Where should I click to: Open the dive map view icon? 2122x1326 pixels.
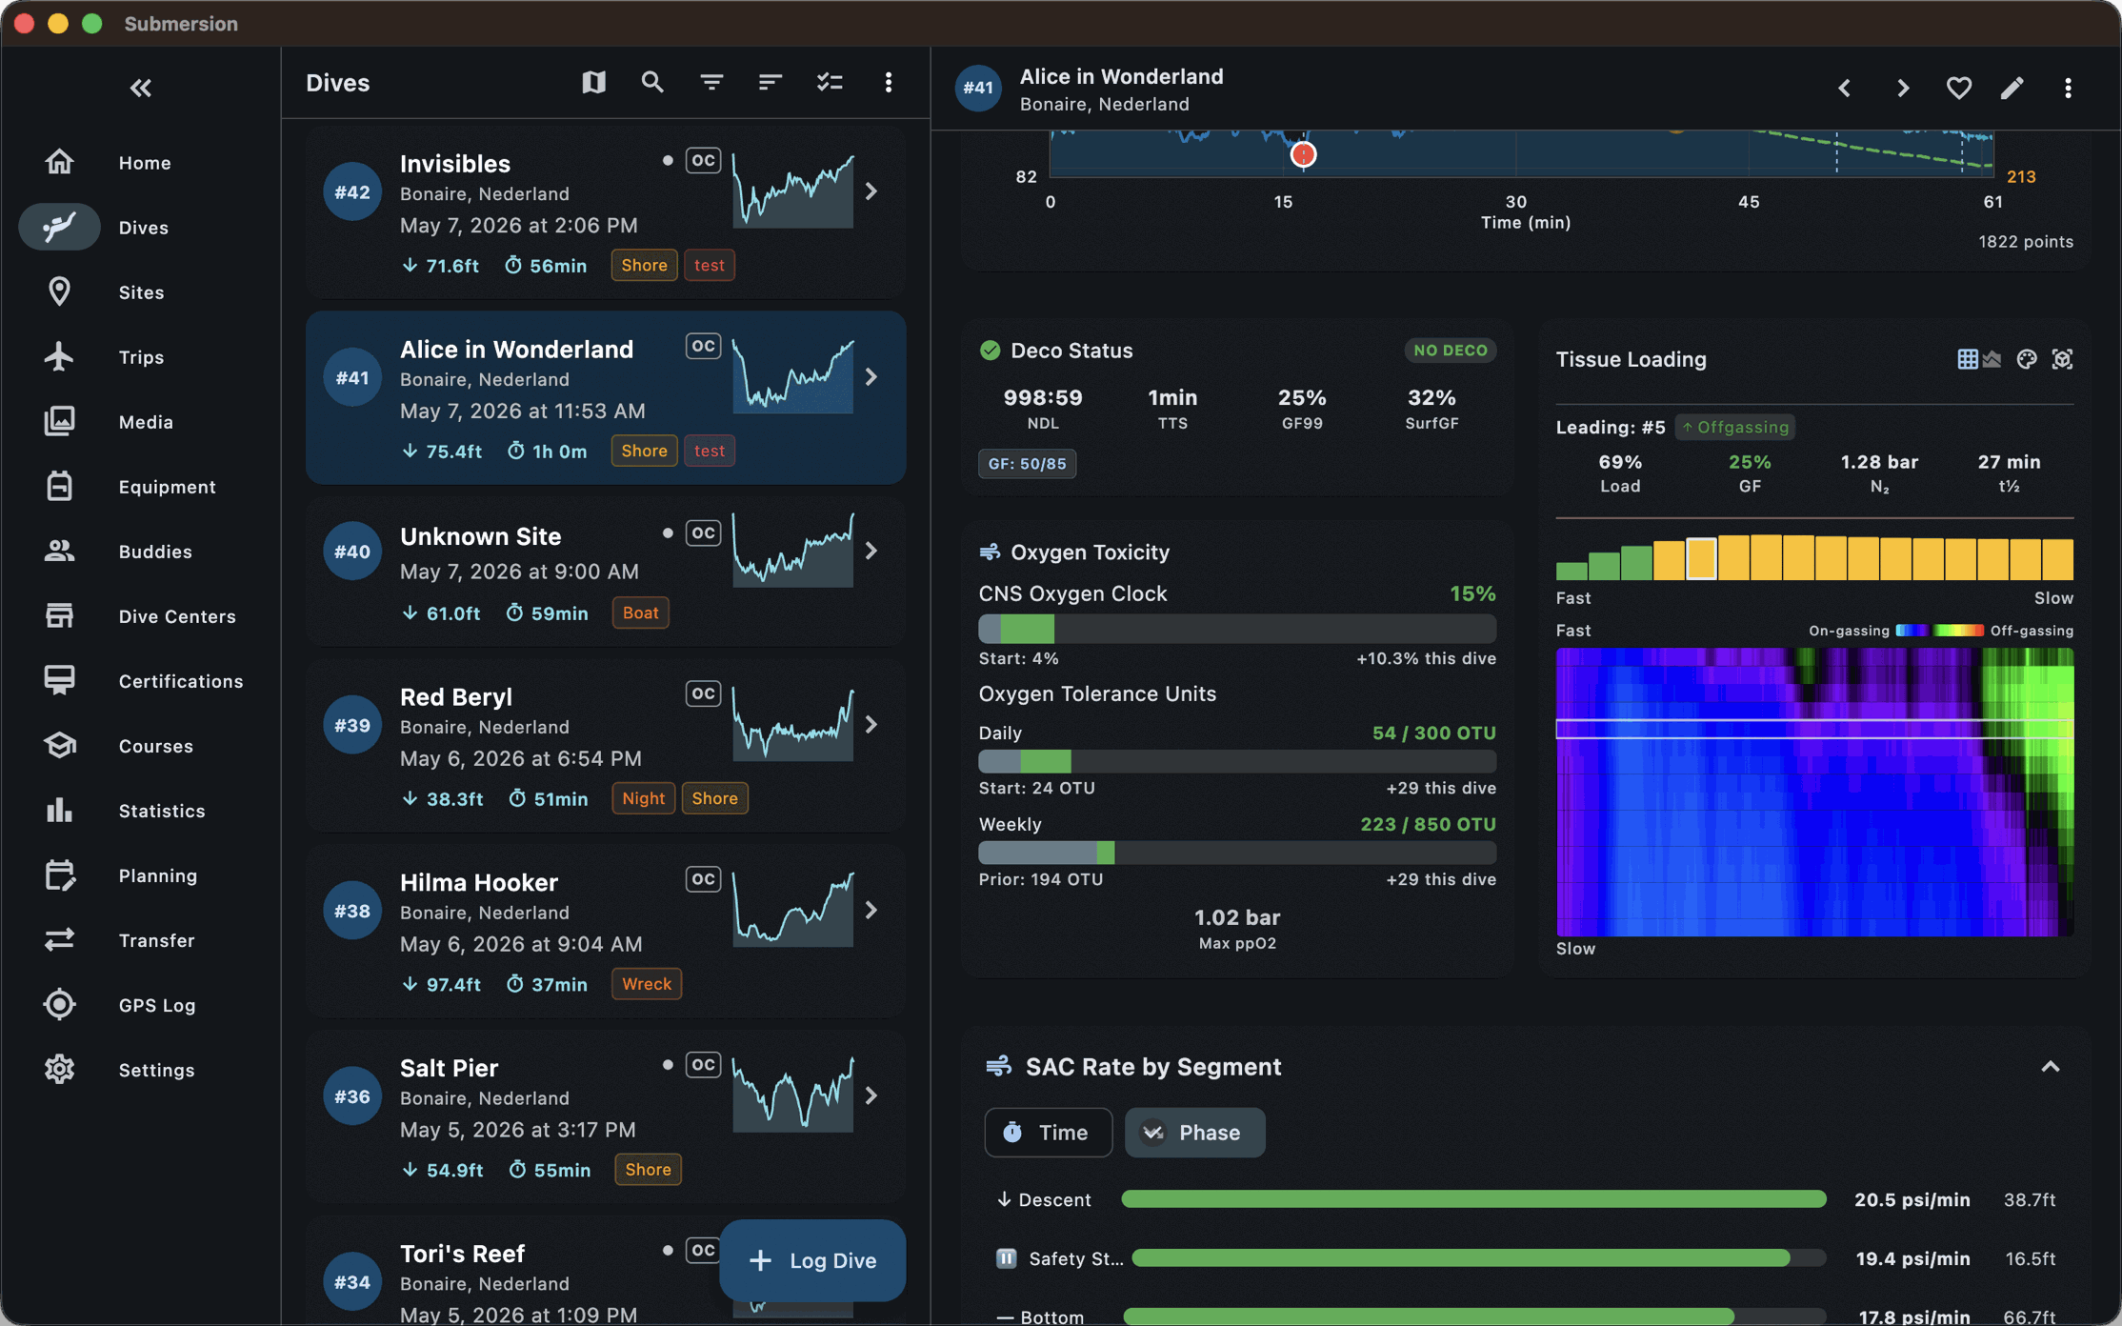coord(593,83)
